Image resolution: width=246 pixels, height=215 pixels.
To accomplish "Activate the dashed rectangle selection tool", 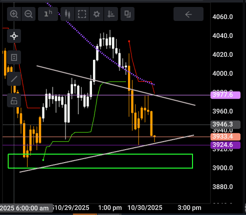I will 82,14.
